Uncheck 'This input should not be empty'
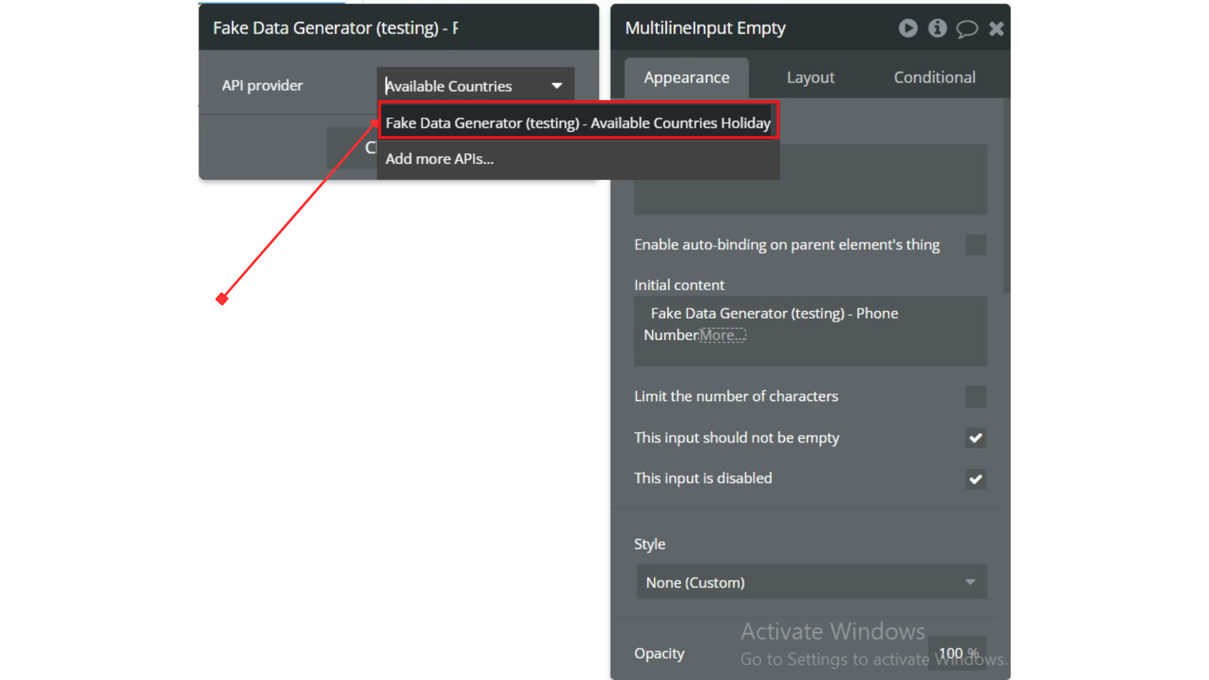 point(975,438)
